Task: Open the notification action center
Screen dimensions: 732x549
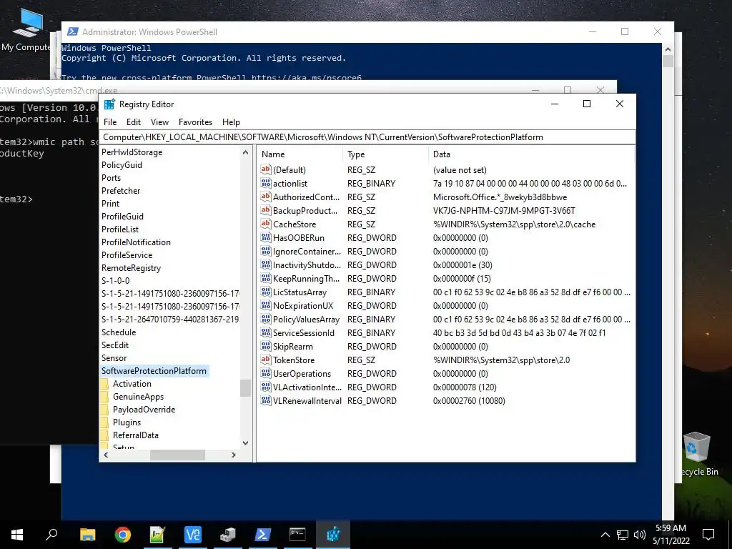Action: point(708,535)
